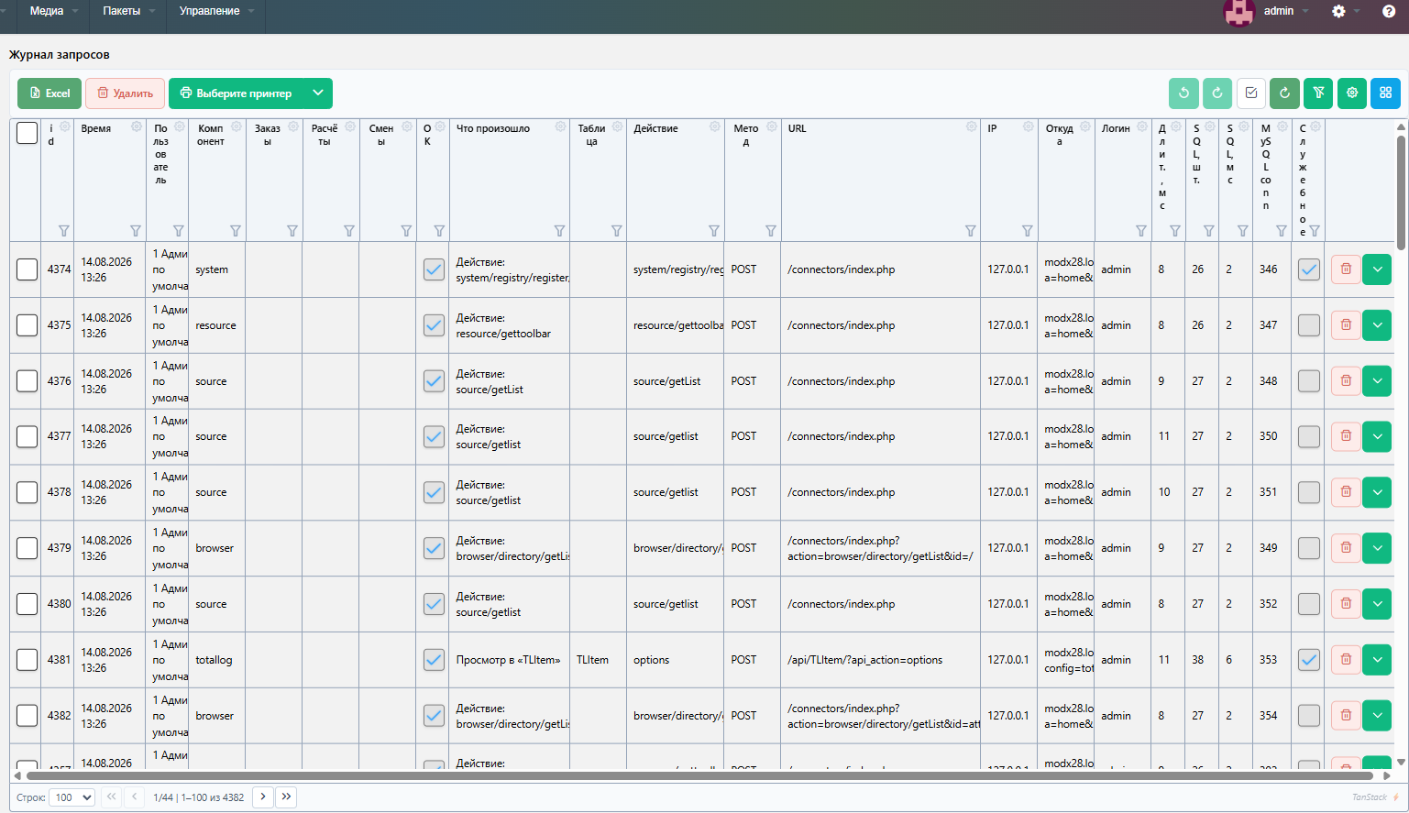This screenshot has width=1409, height=813.
Task: Click the Удалить button
Action: (x=125, y=93)
